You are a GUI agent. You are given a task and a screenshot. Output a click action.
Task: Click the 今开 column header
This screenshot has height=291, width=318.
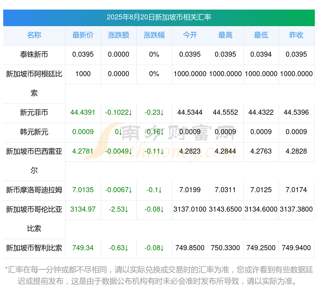tap(190, 35)
